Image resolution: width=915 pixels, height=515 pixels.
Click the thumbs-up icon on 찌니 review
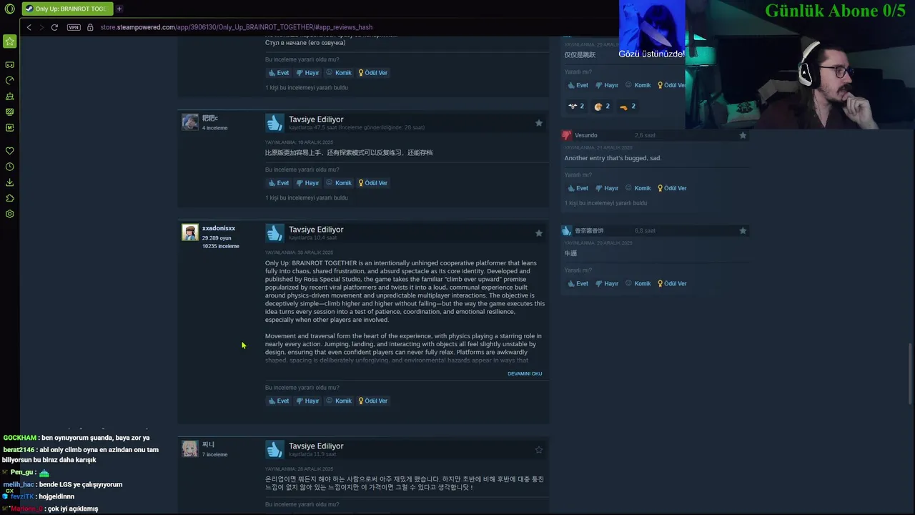point(274,450)
